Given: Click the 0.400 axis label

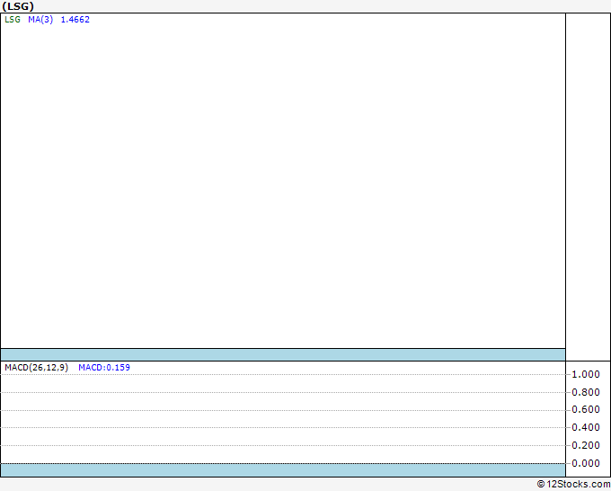Looking at the screenshot, I should coord(586,427).
